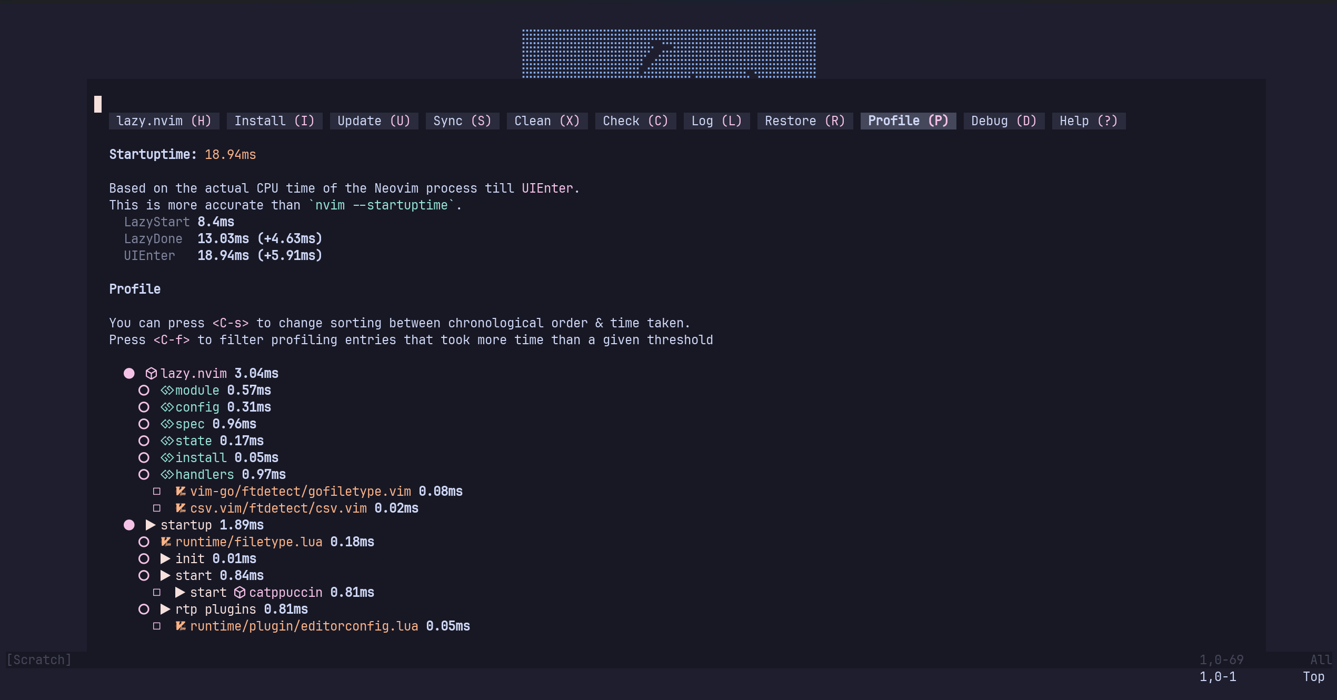Click the small square bullet before editorconfig.lua
The height and width of the screenshot is (700, 1337).
click(156, 626)
